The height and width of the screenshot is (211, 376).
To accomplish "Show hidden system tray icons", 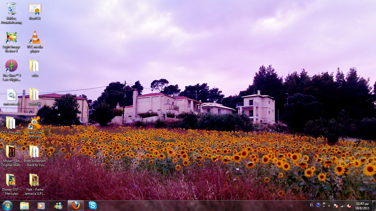I will point(329,206).
